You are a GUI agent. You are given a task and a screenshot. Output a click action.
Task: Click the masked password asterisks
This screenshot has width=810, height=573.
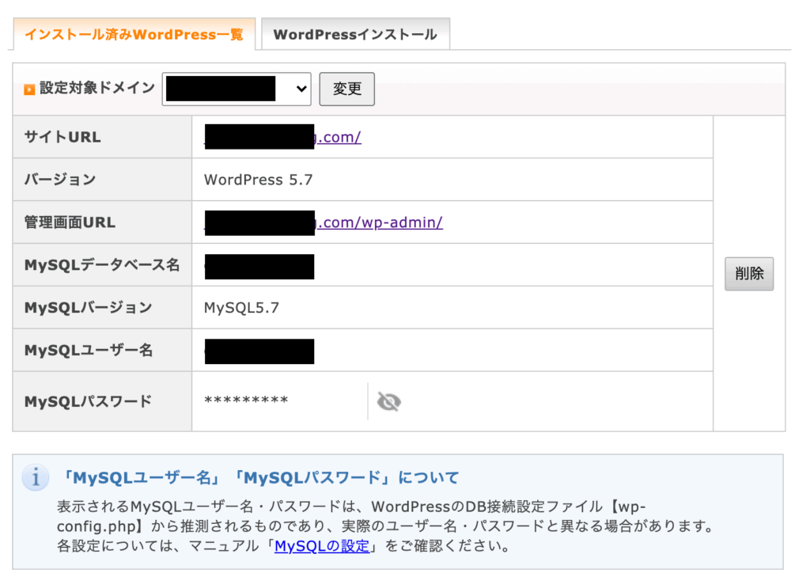tap(246, 401)
